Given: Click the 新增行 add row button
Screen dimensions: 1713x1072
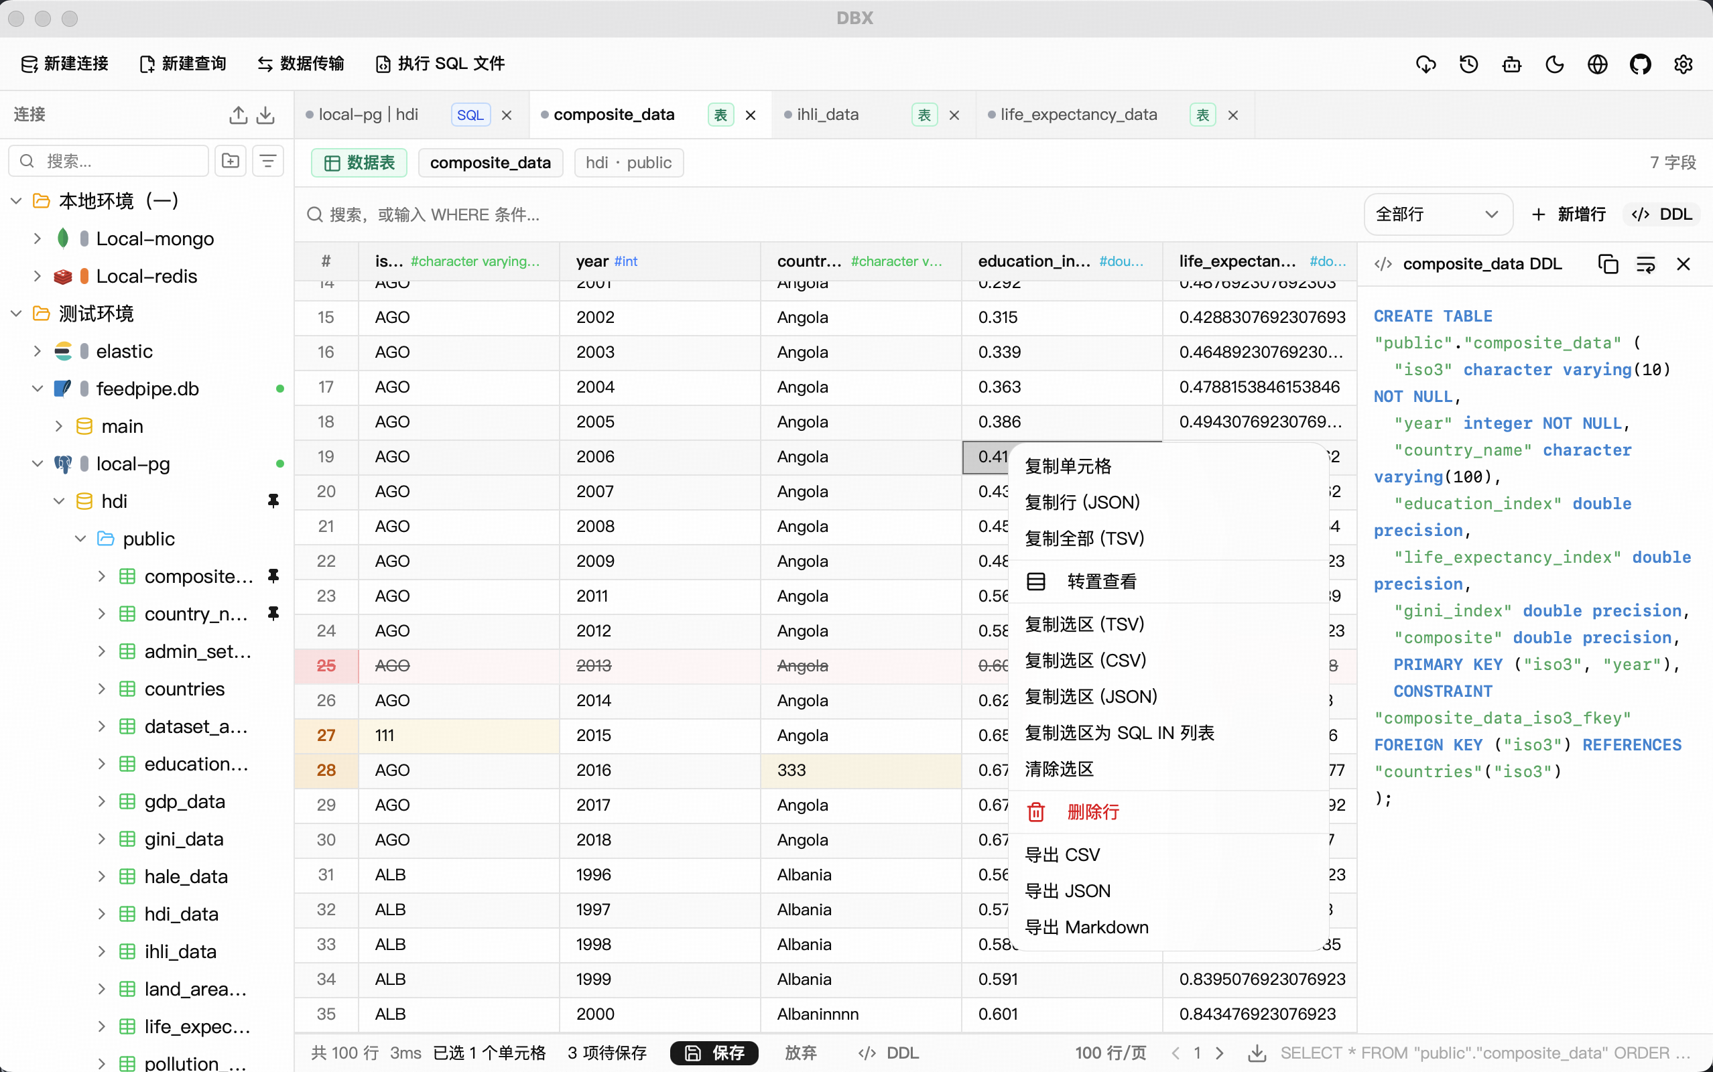Looking at the screenshot, I should pyautogui.click(x=1568, y=214).
